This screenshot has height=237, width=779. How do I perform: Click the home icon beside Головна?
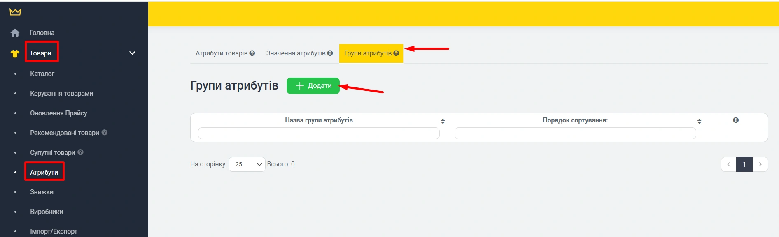(x=15, y=32)
